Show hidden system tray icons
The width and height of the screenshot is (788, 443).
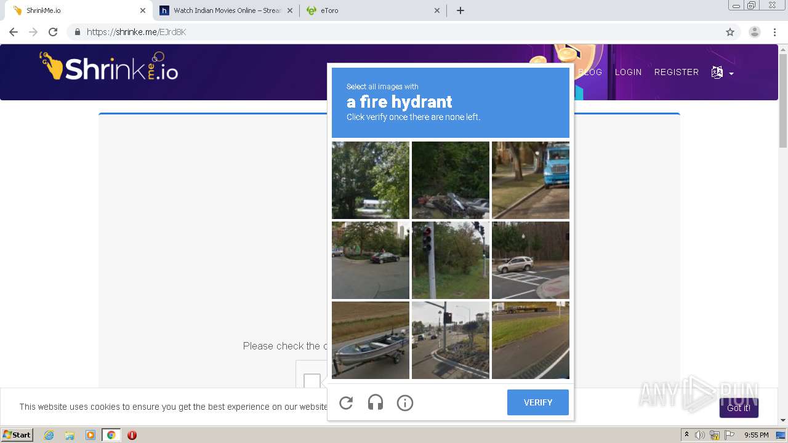pyautogui.click(x=686, y=435)
